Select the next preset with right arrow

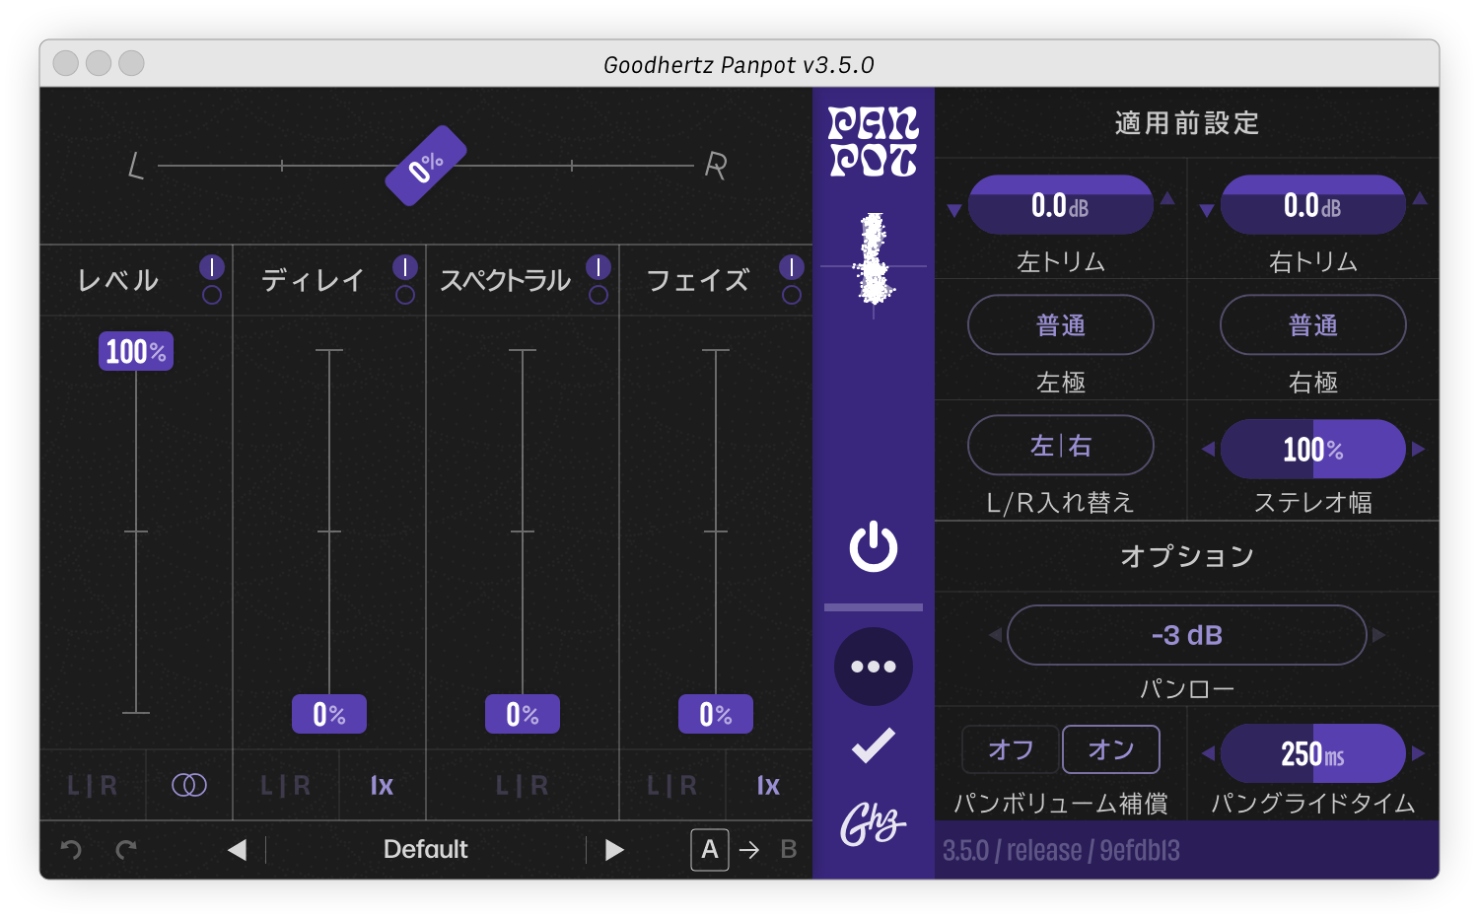pos(614,850)
